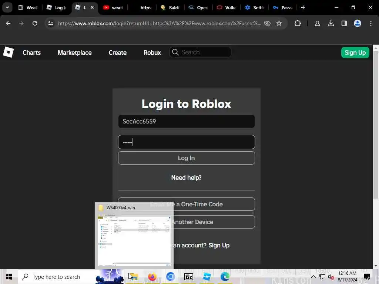Open the Chrome profile avatar
The image size is (379, 284).
358,23
